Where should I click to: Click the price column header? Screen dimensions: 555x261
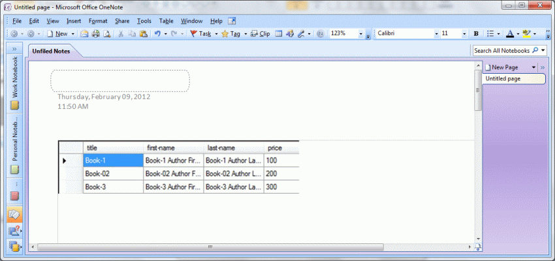click(281, 148)
